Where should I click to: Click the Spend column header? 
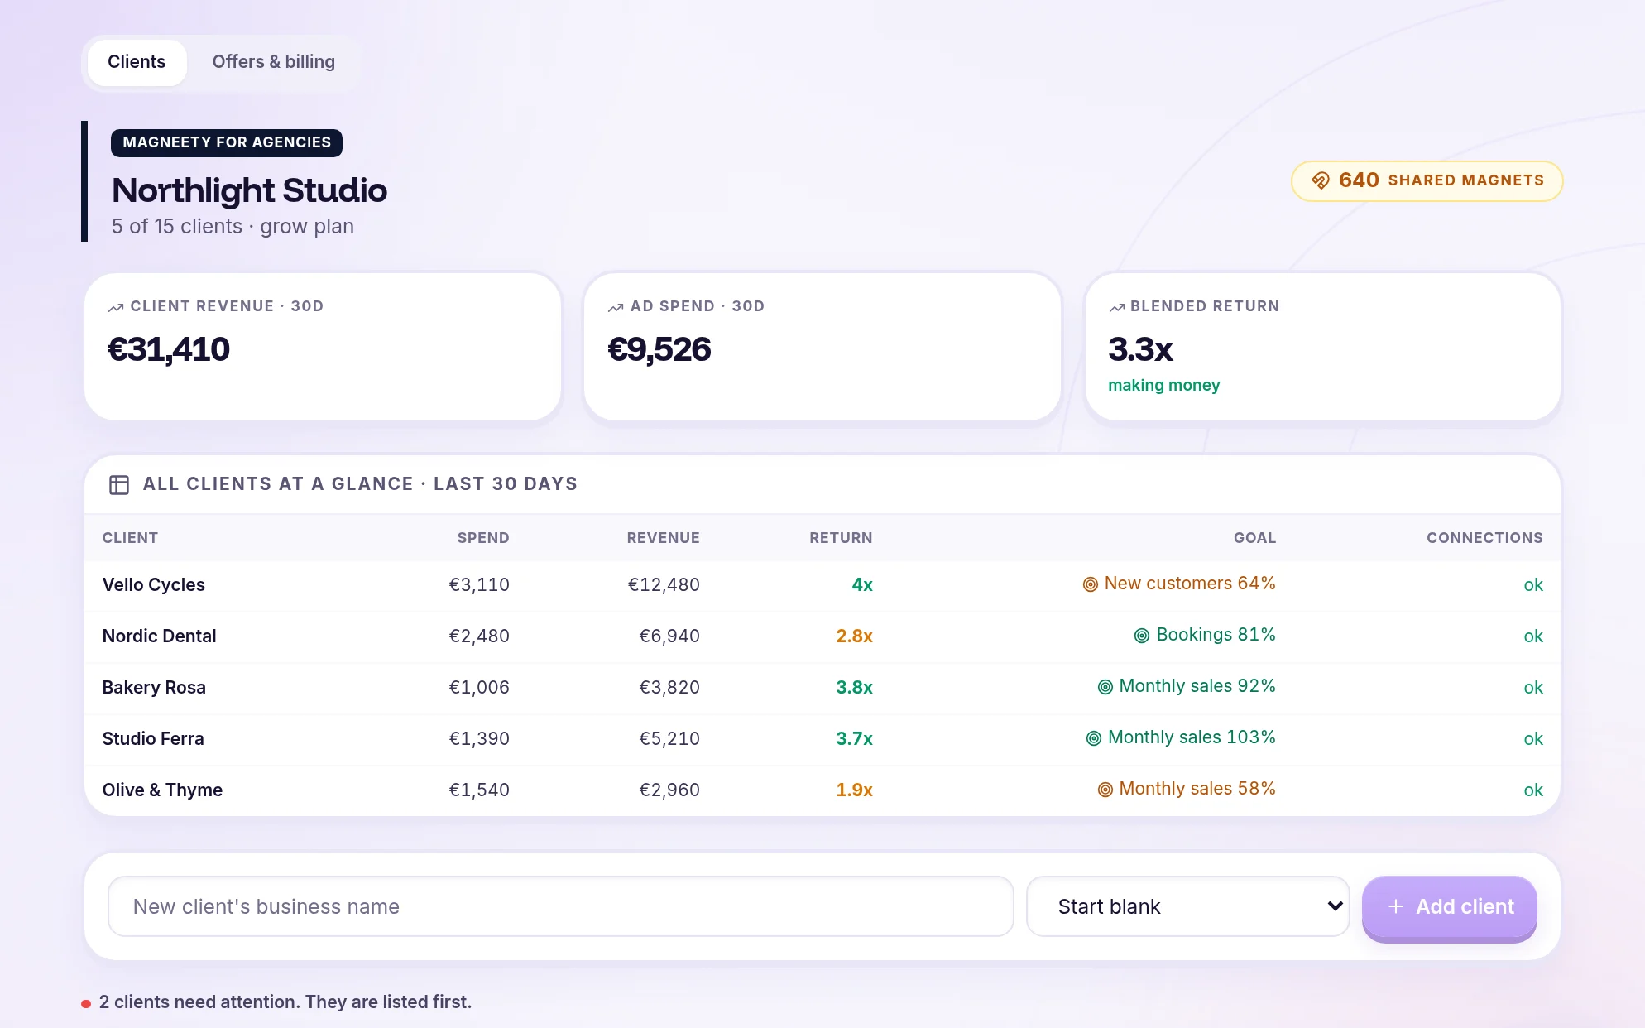(x=483, y=538)
